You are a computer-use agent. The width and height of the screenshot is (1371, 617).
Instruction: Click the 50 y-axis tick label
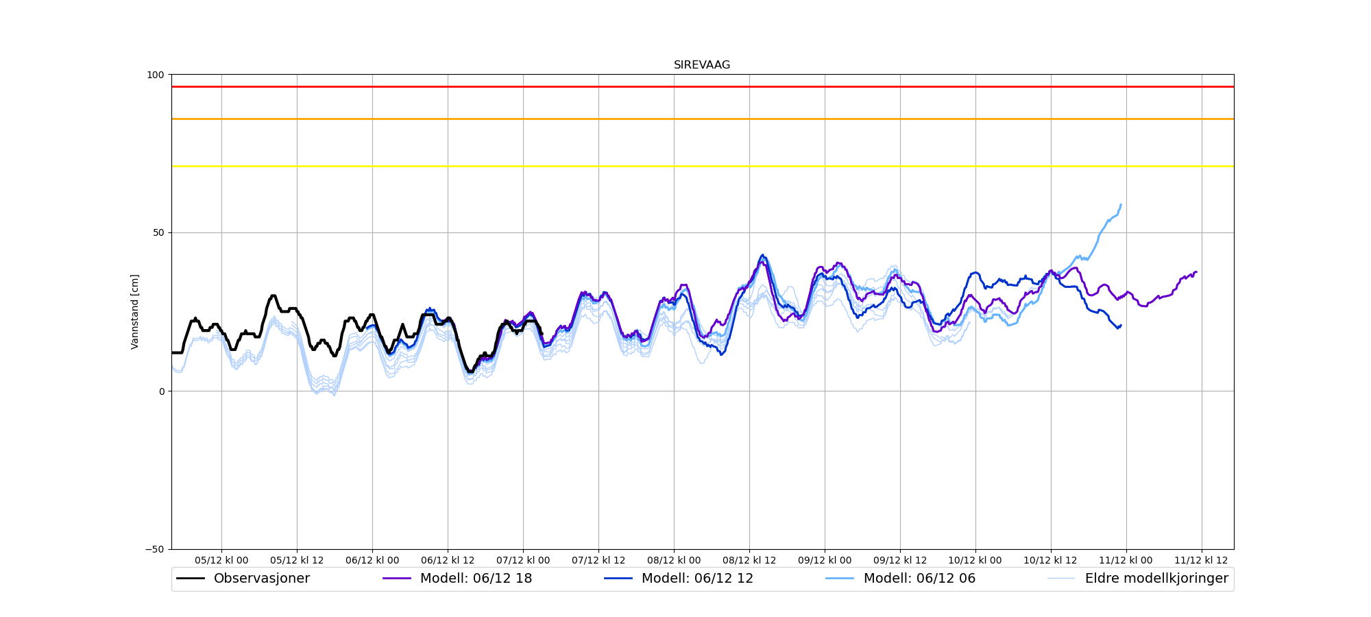pyautogui.click(x=158, y=233)
